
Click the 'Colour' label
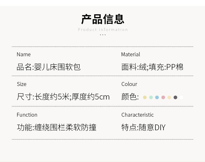129,84
